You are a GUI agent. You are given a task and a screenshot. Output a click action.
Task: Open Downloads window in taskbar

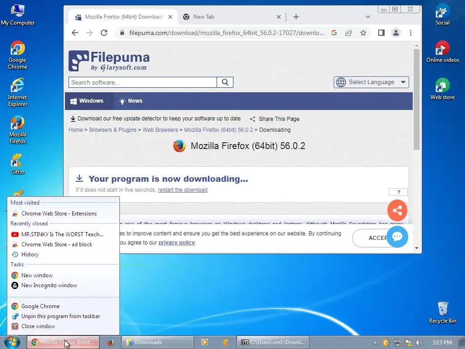tap(158, 342)
